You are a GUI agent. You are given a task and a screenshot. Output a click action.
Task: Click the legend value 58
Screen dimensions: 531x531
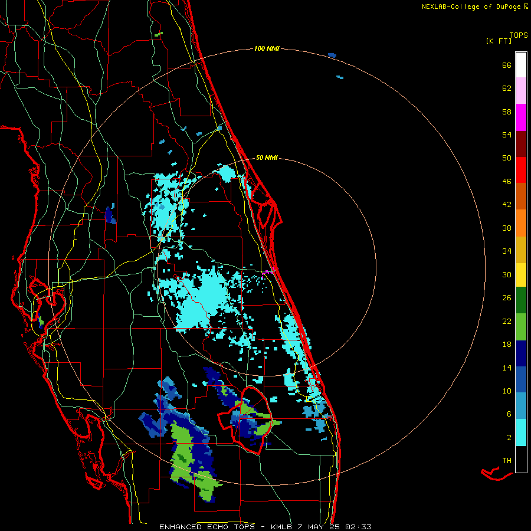[x=507, y=112]
